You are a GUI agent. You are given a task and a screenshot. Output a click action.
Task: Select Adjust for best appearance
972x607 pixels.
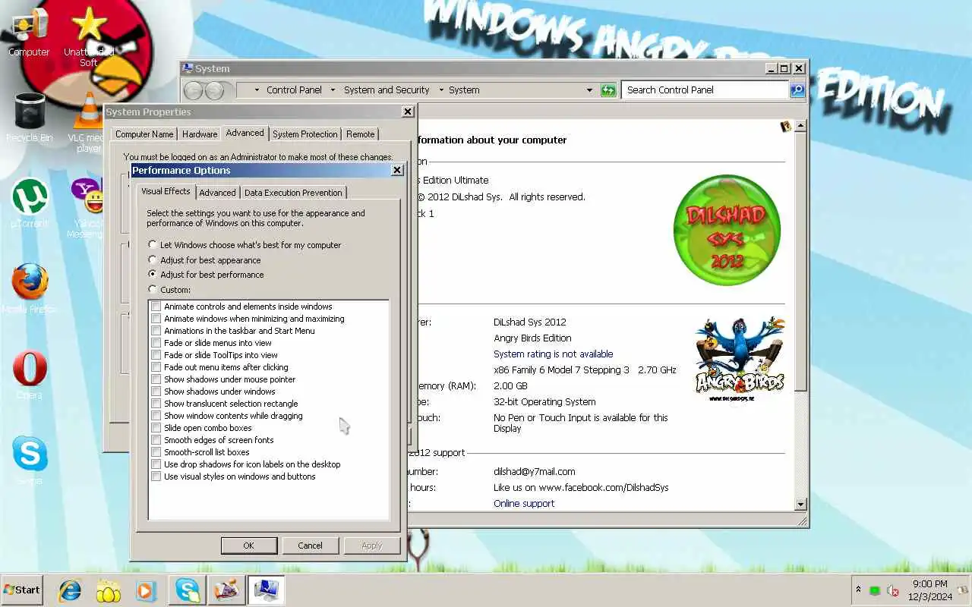click(204, 259)
